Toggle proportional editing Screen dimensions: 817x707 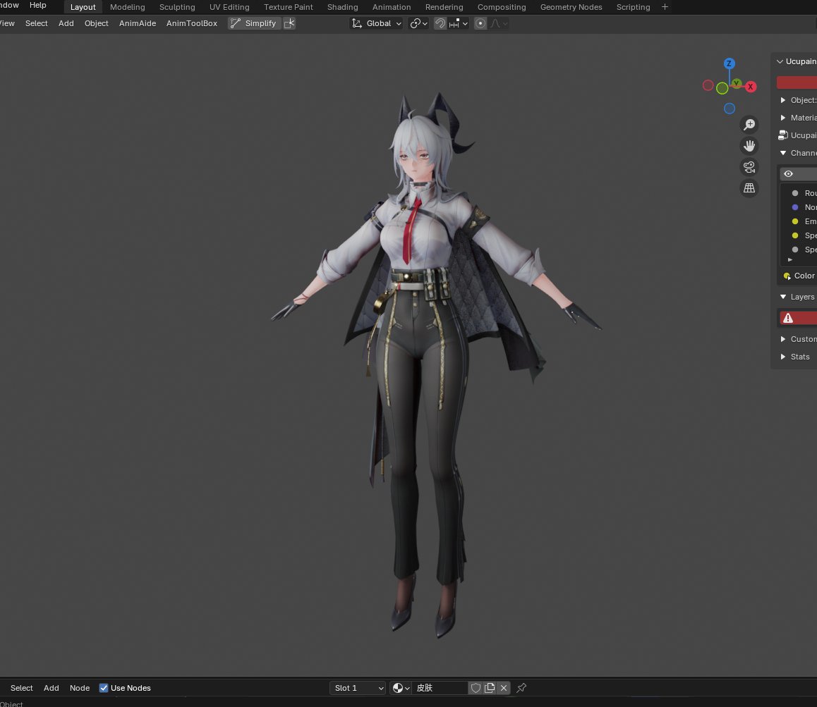[480, 23]
